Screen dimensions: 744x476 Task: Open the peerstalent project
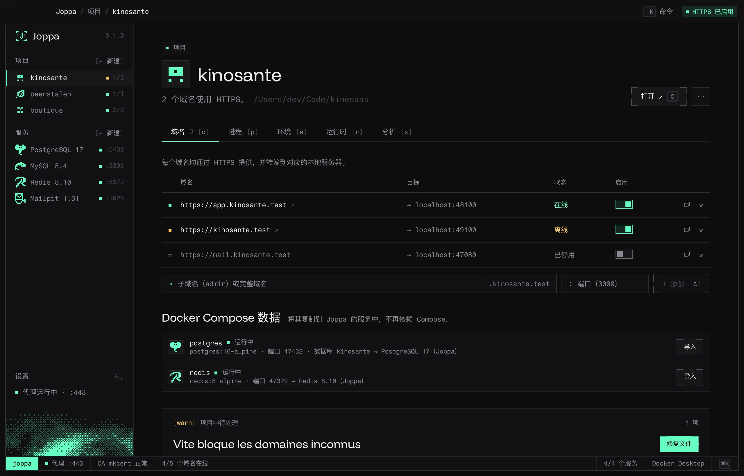[x=70, y=94]
